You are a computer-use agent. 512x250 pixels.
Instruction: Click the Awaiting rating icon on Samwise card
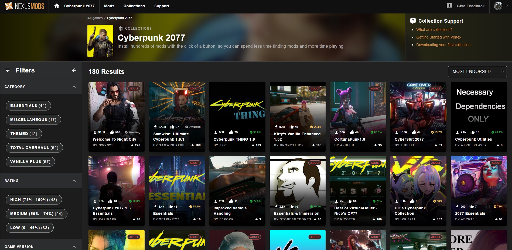187,127
